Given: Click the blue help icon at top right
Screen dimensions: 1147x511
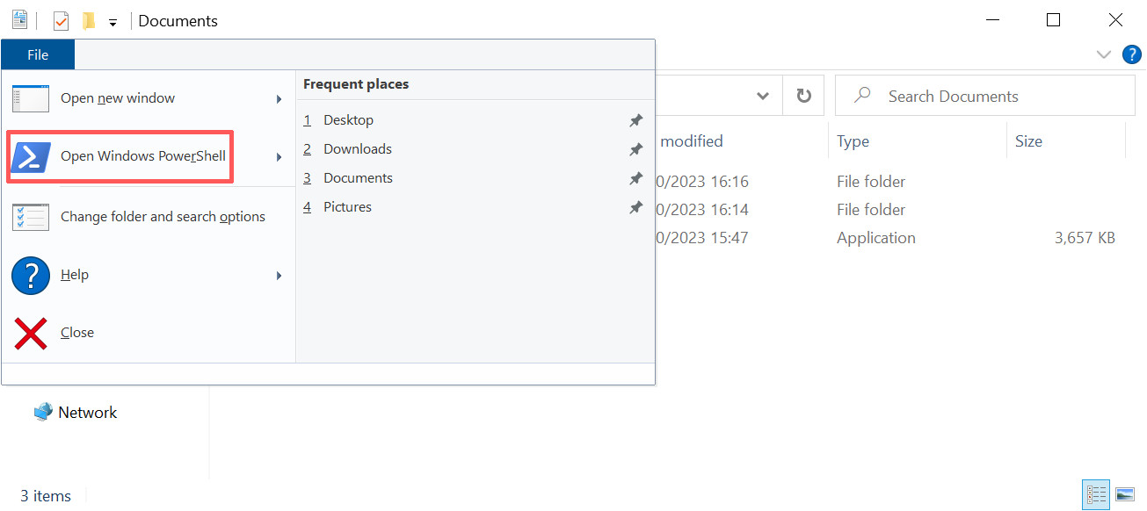Looking at the screenshot, I should click(x=1132, y=54).
